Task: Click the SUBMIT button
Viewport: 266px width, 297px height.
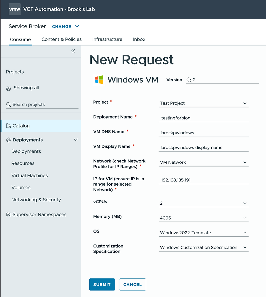Action: point(102,285)
